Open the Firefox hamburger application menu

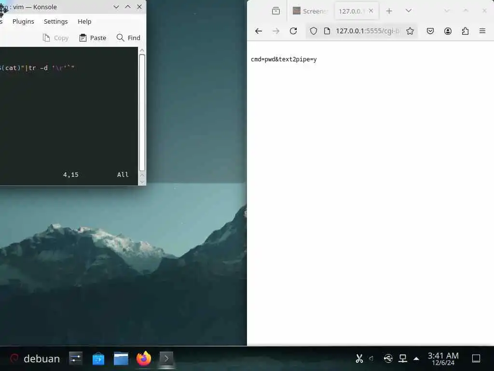coord(482,31)
